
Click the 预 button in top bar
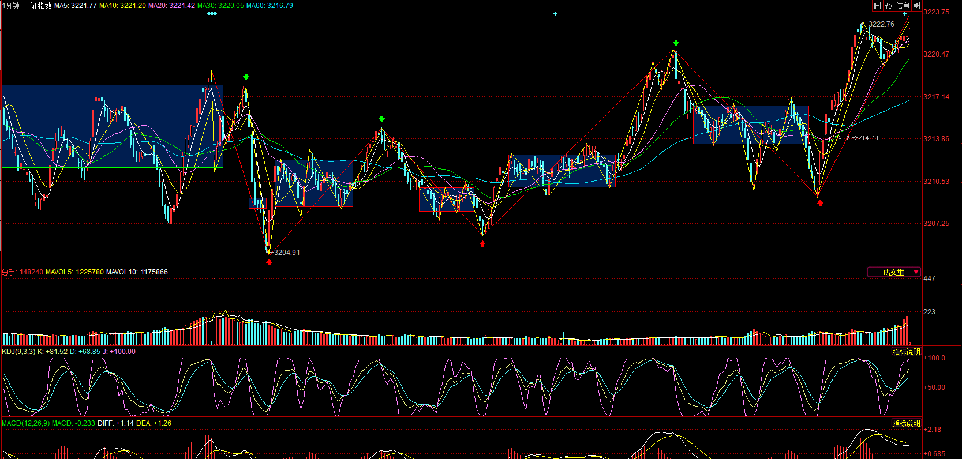point(888,5)
